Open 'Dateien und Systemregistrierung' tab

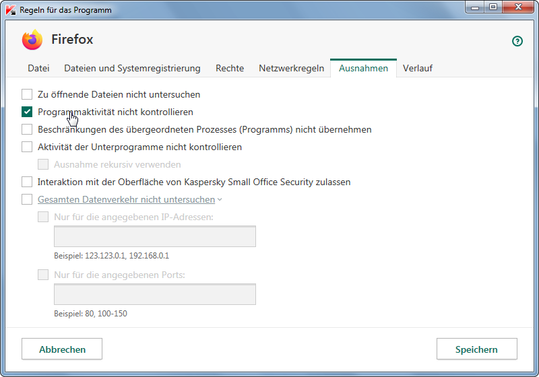point(132,68)
